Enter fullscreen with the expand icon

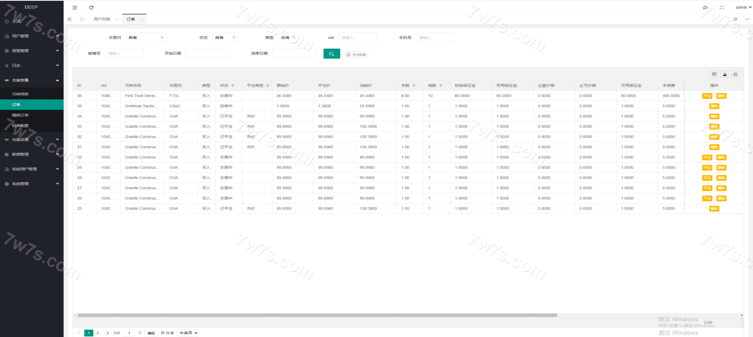pos(721,8)
